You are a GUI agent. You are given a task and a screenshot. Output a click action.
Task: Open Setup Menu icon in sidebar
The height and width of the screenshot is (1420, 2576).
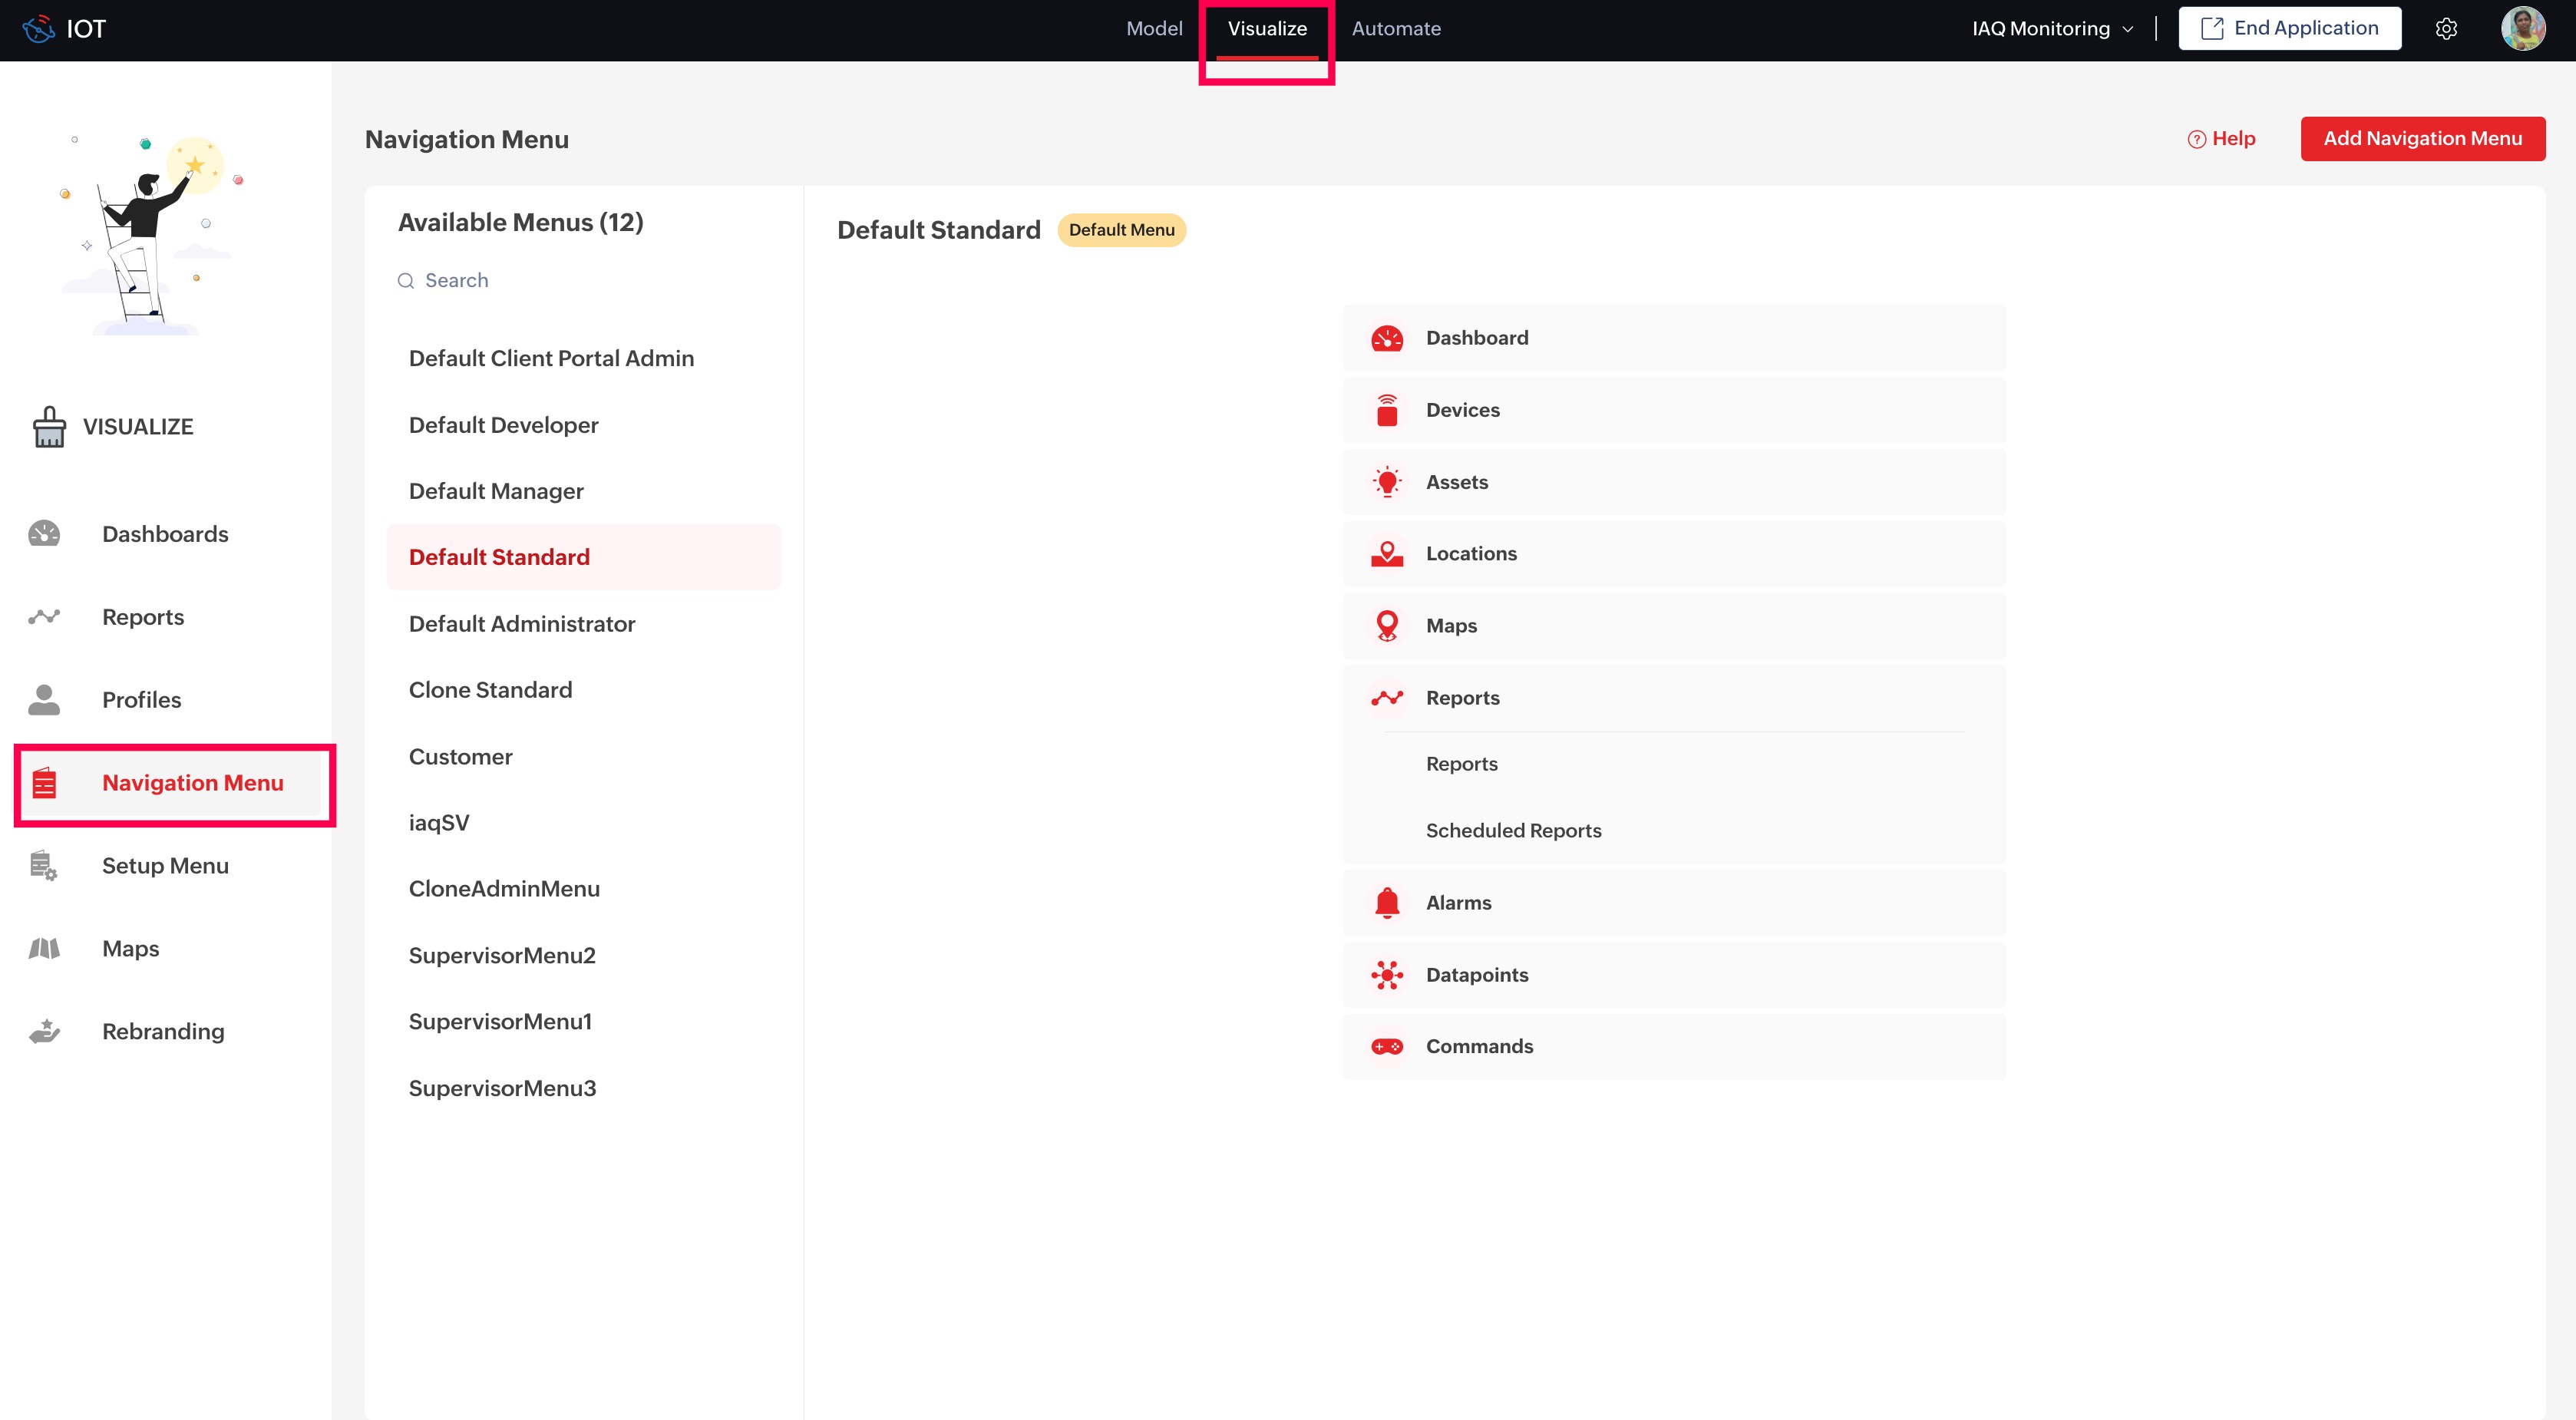(44, 866)
